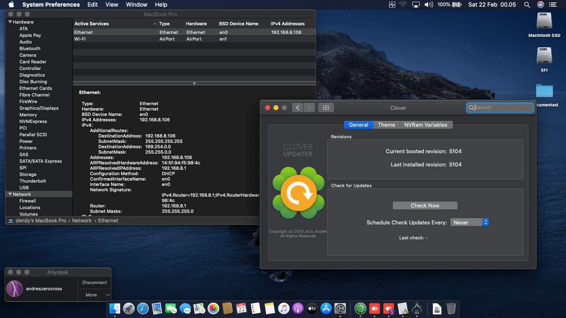Open App Store from the dock
This screenshot has height=318, width=566.
(326, 308)
